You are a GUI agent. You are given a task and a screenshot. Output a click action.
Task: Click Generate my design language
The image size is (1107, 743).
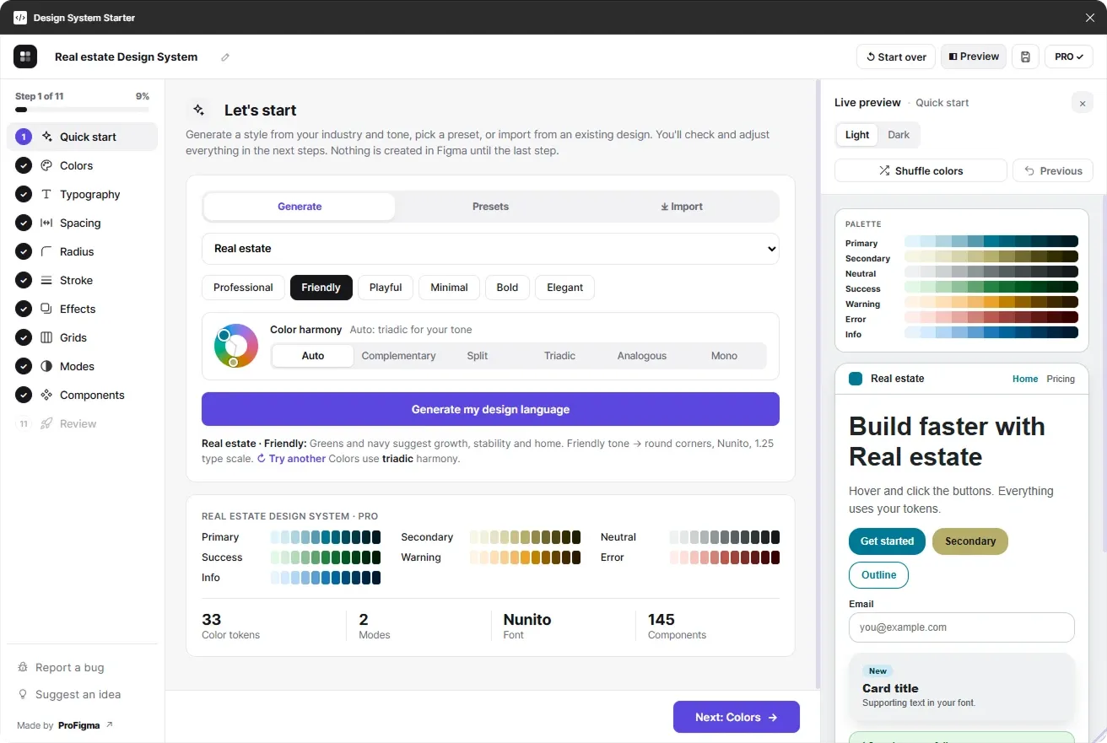pos(490,409)
